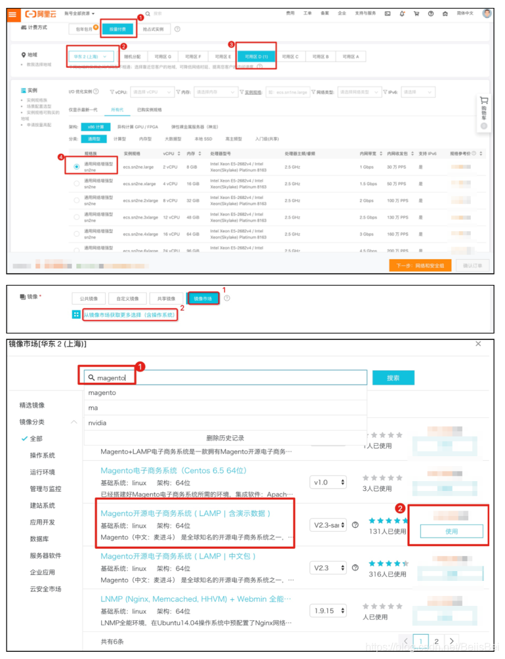Pick the nvidia search suggestion
Viewport: 505px width, 659px height.
[226, 423]
